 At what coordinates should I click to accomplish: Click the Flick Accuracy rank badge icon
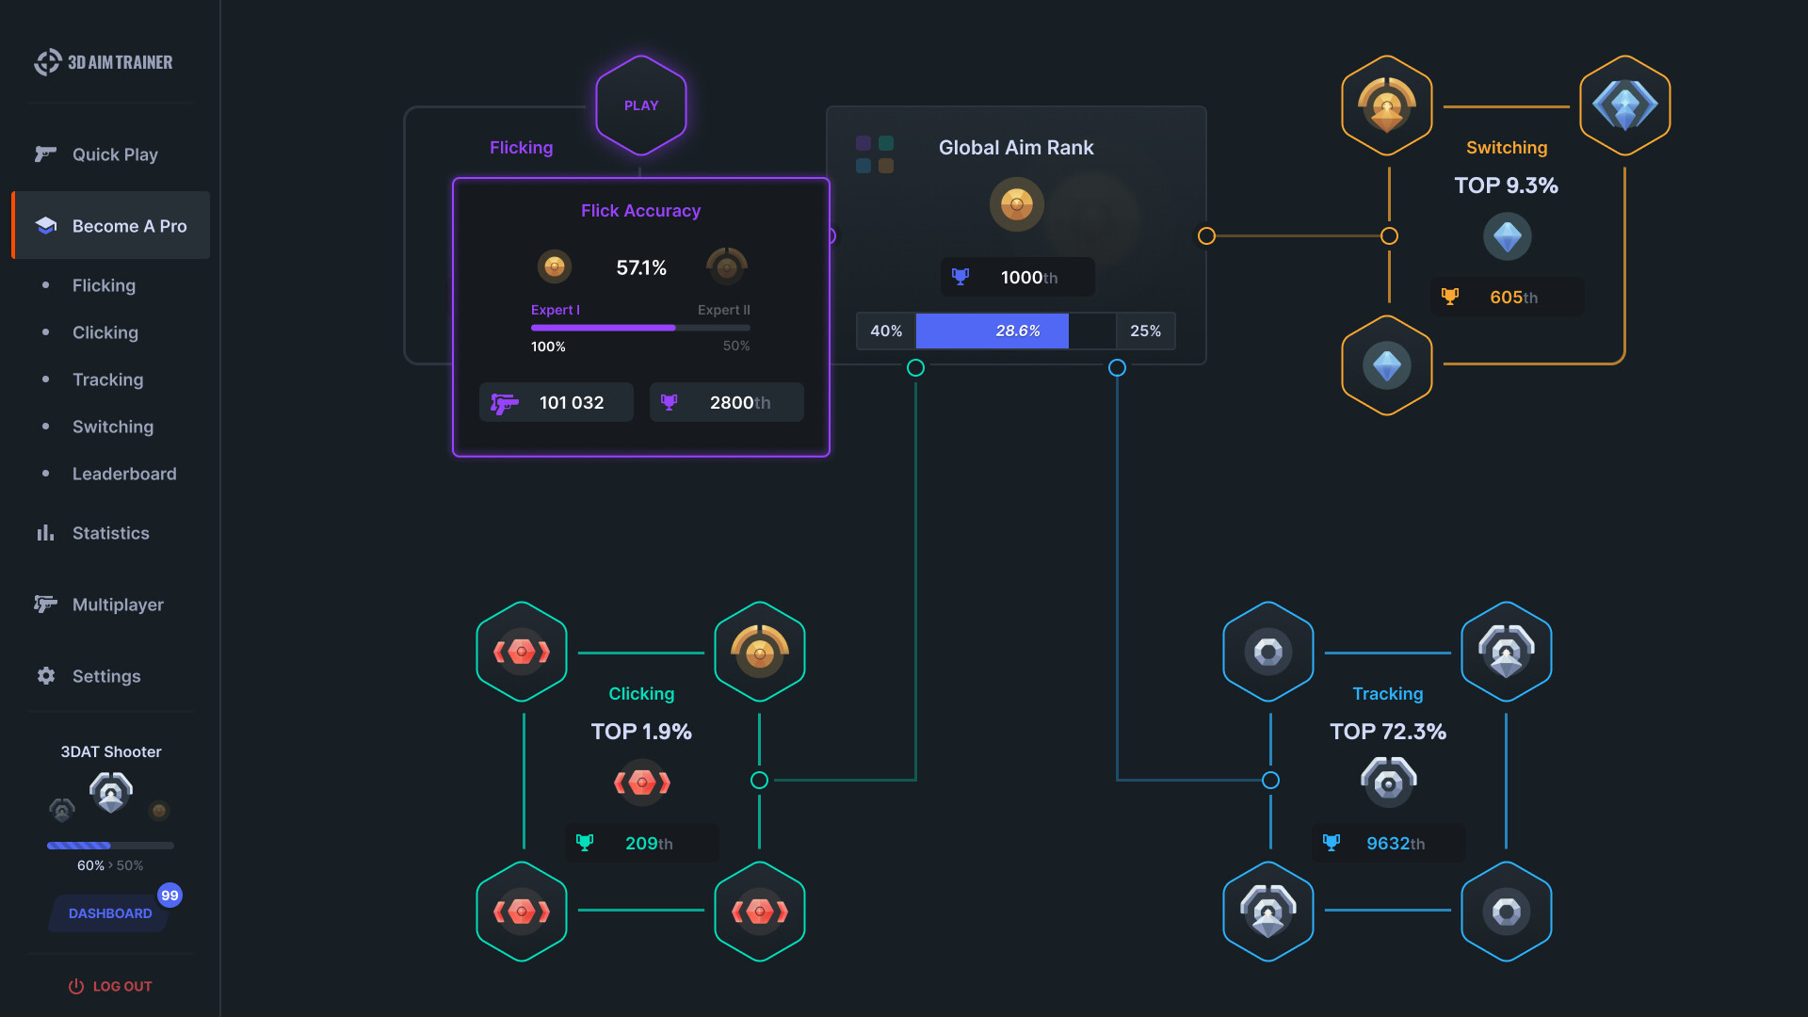coord(557,265)
